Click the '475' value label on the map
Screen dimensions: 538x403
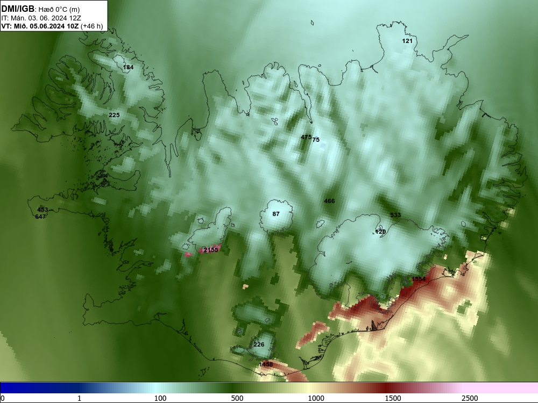306,137
